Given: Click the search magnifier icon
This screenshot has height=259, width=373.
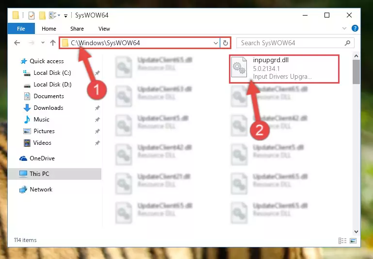Looking at the screenshot, I should [x=347, y=43].
